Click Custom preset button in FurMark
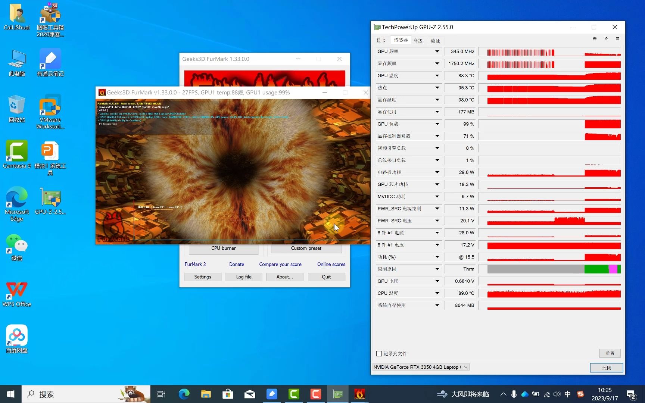The height and width of the screenshot is (403, 645). (x=306, y=249)
